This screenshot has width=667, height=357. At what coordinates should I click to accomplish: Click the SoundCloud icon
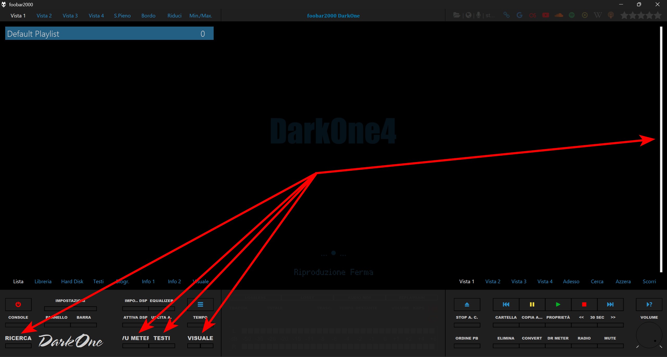(x=559, y=15)
